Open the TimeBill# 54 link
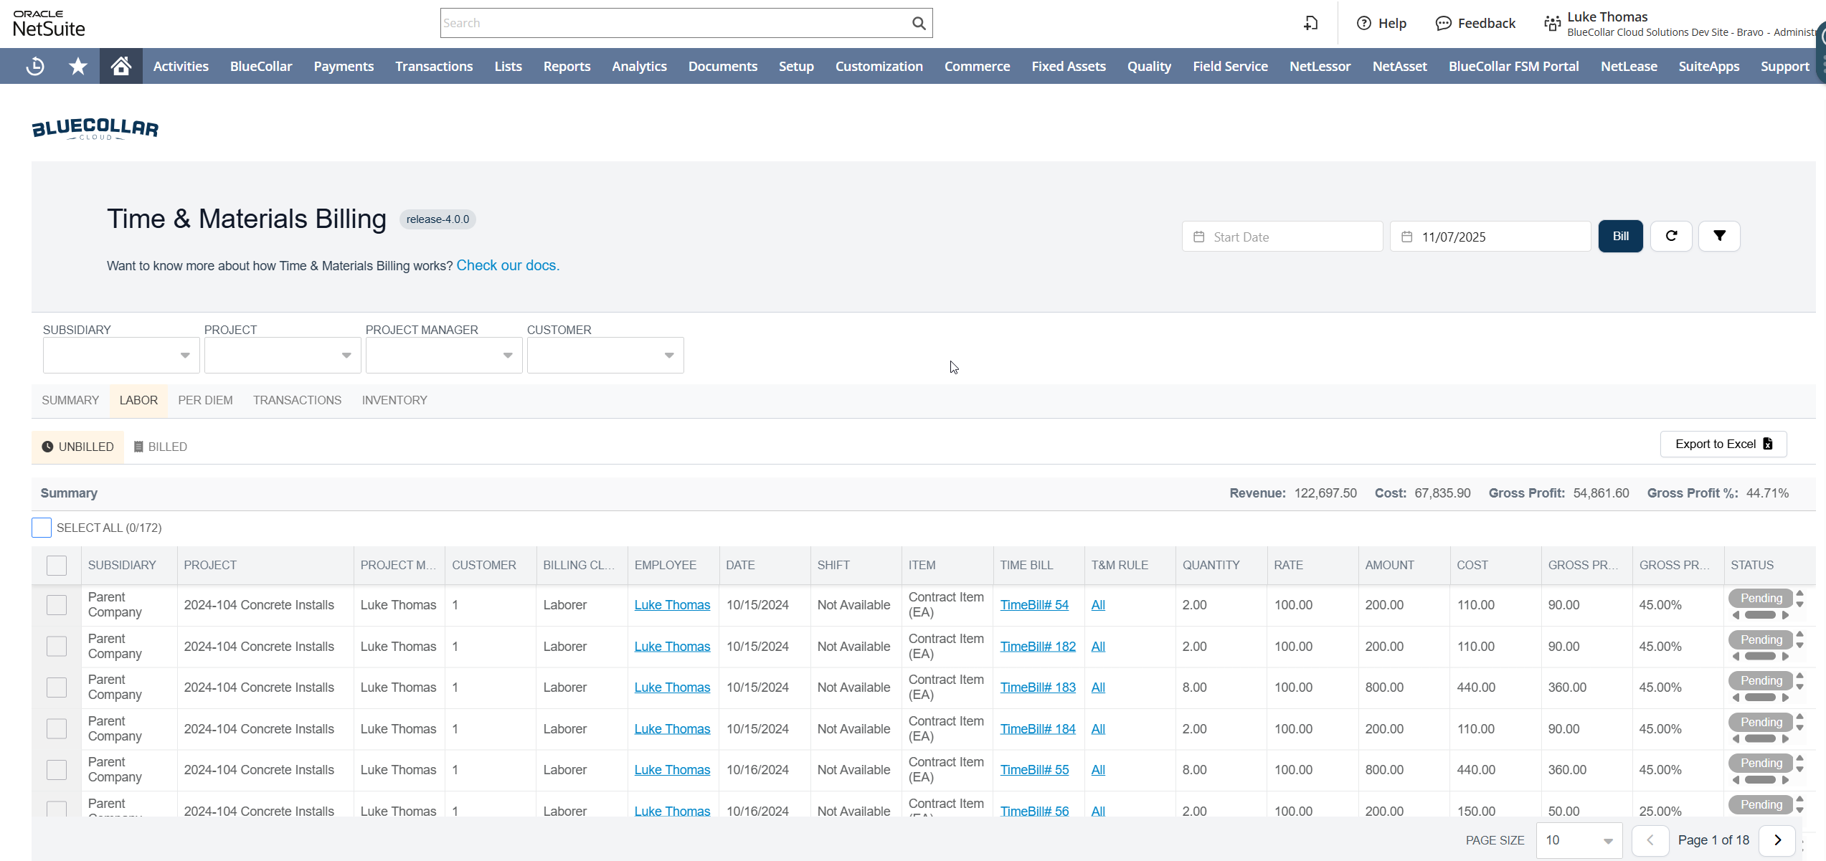Viewport: 1826px width, 861px height. (1033, 604)
